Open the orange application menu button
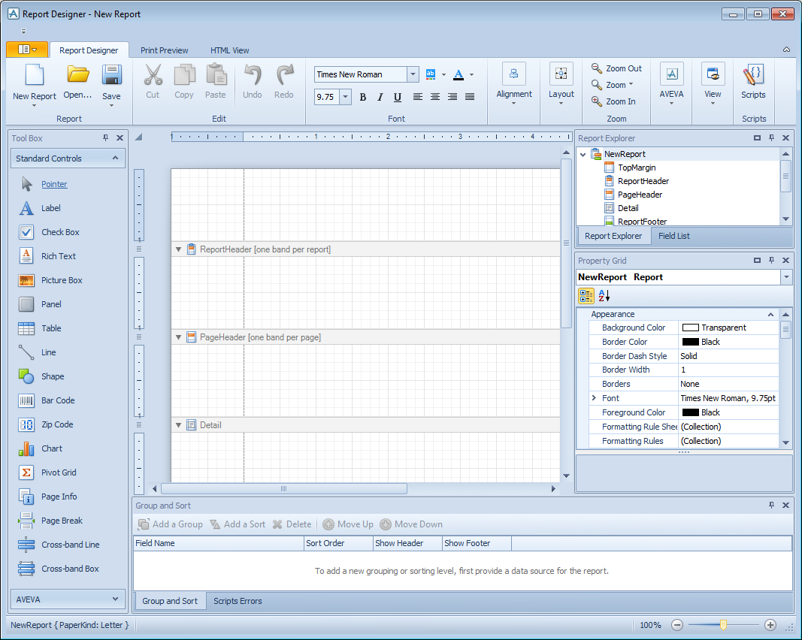 [27, 50]
